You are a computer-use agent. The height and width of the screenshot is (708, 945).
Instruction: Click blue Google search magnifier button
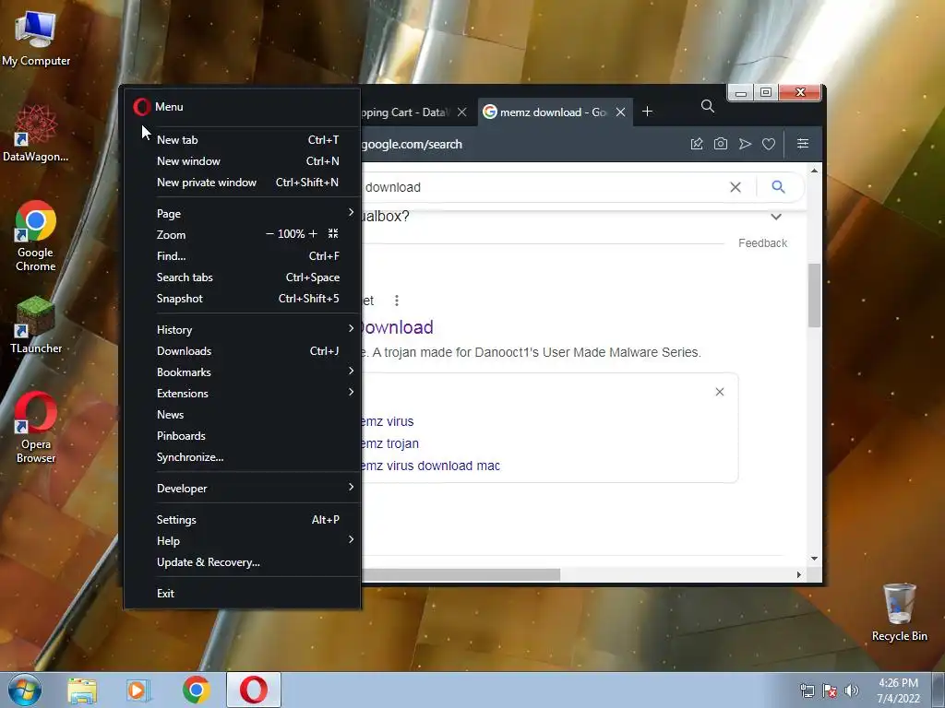778,186
